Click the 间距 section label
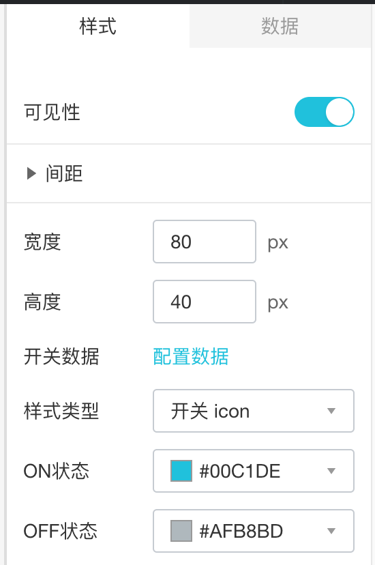This screenshot has height=565, width=375. pos(64,173)
